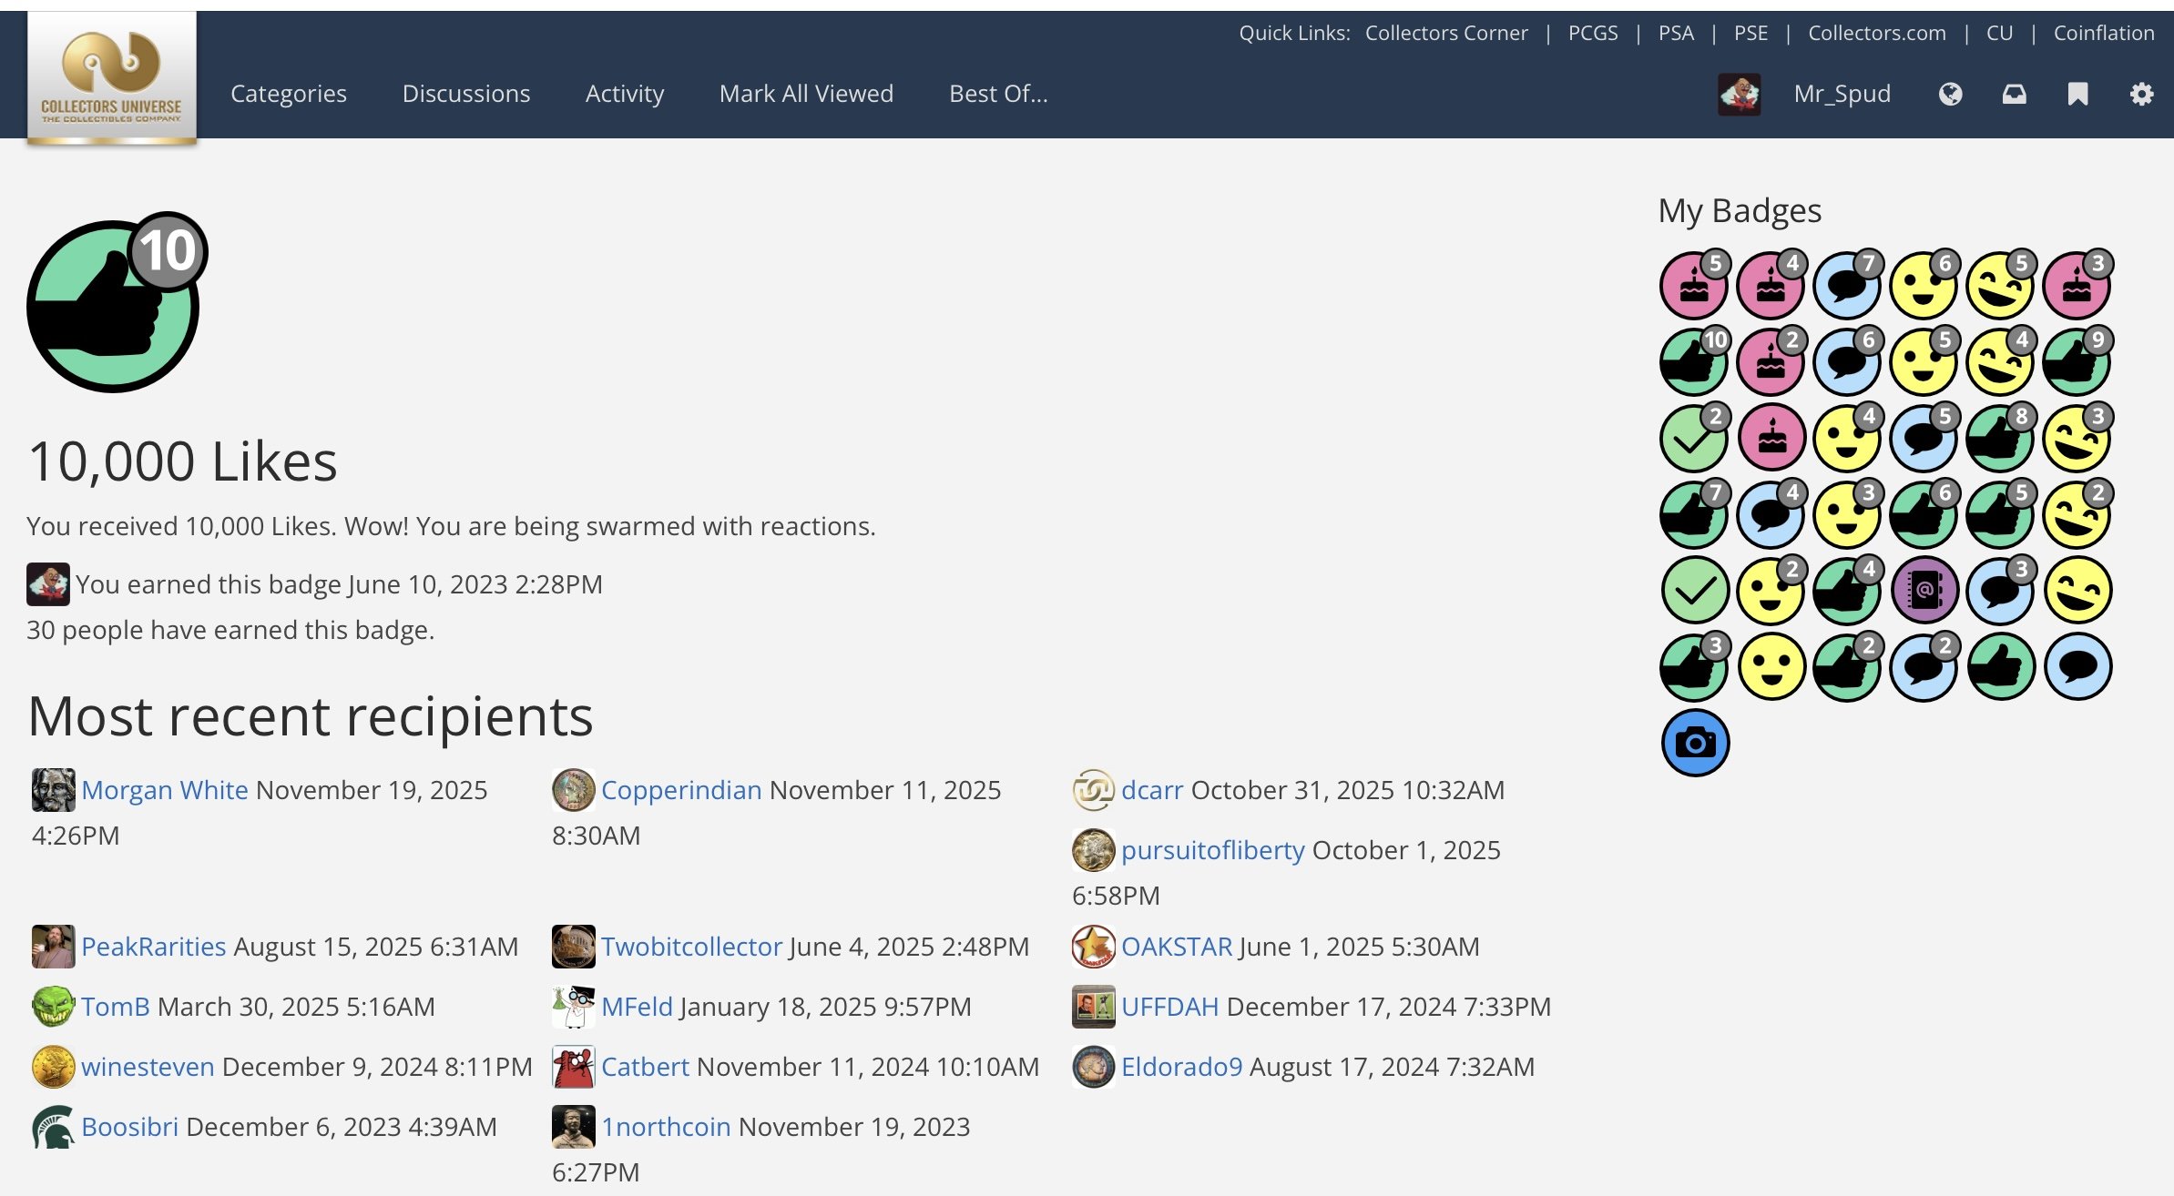The width and height of the screenshot is (2174, 1196).
Task: Click the birthday cake badge numbered 5
Action: click(x=1693, y=285)
